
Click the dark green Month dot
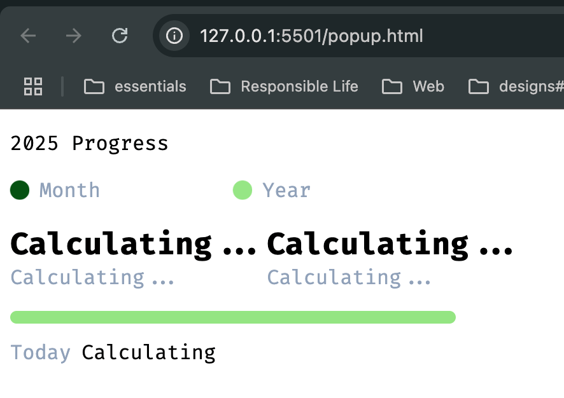(x=20, y=190)
